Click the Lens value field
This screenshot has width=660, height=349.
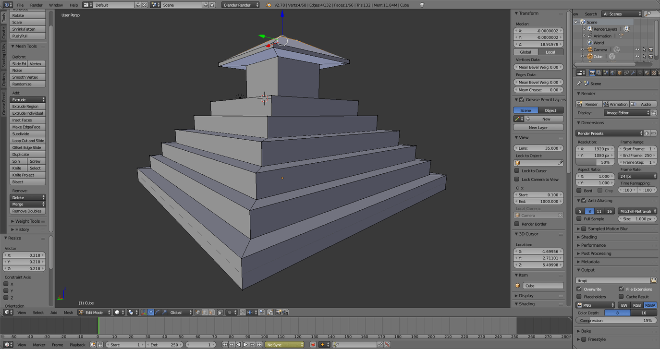538,148
